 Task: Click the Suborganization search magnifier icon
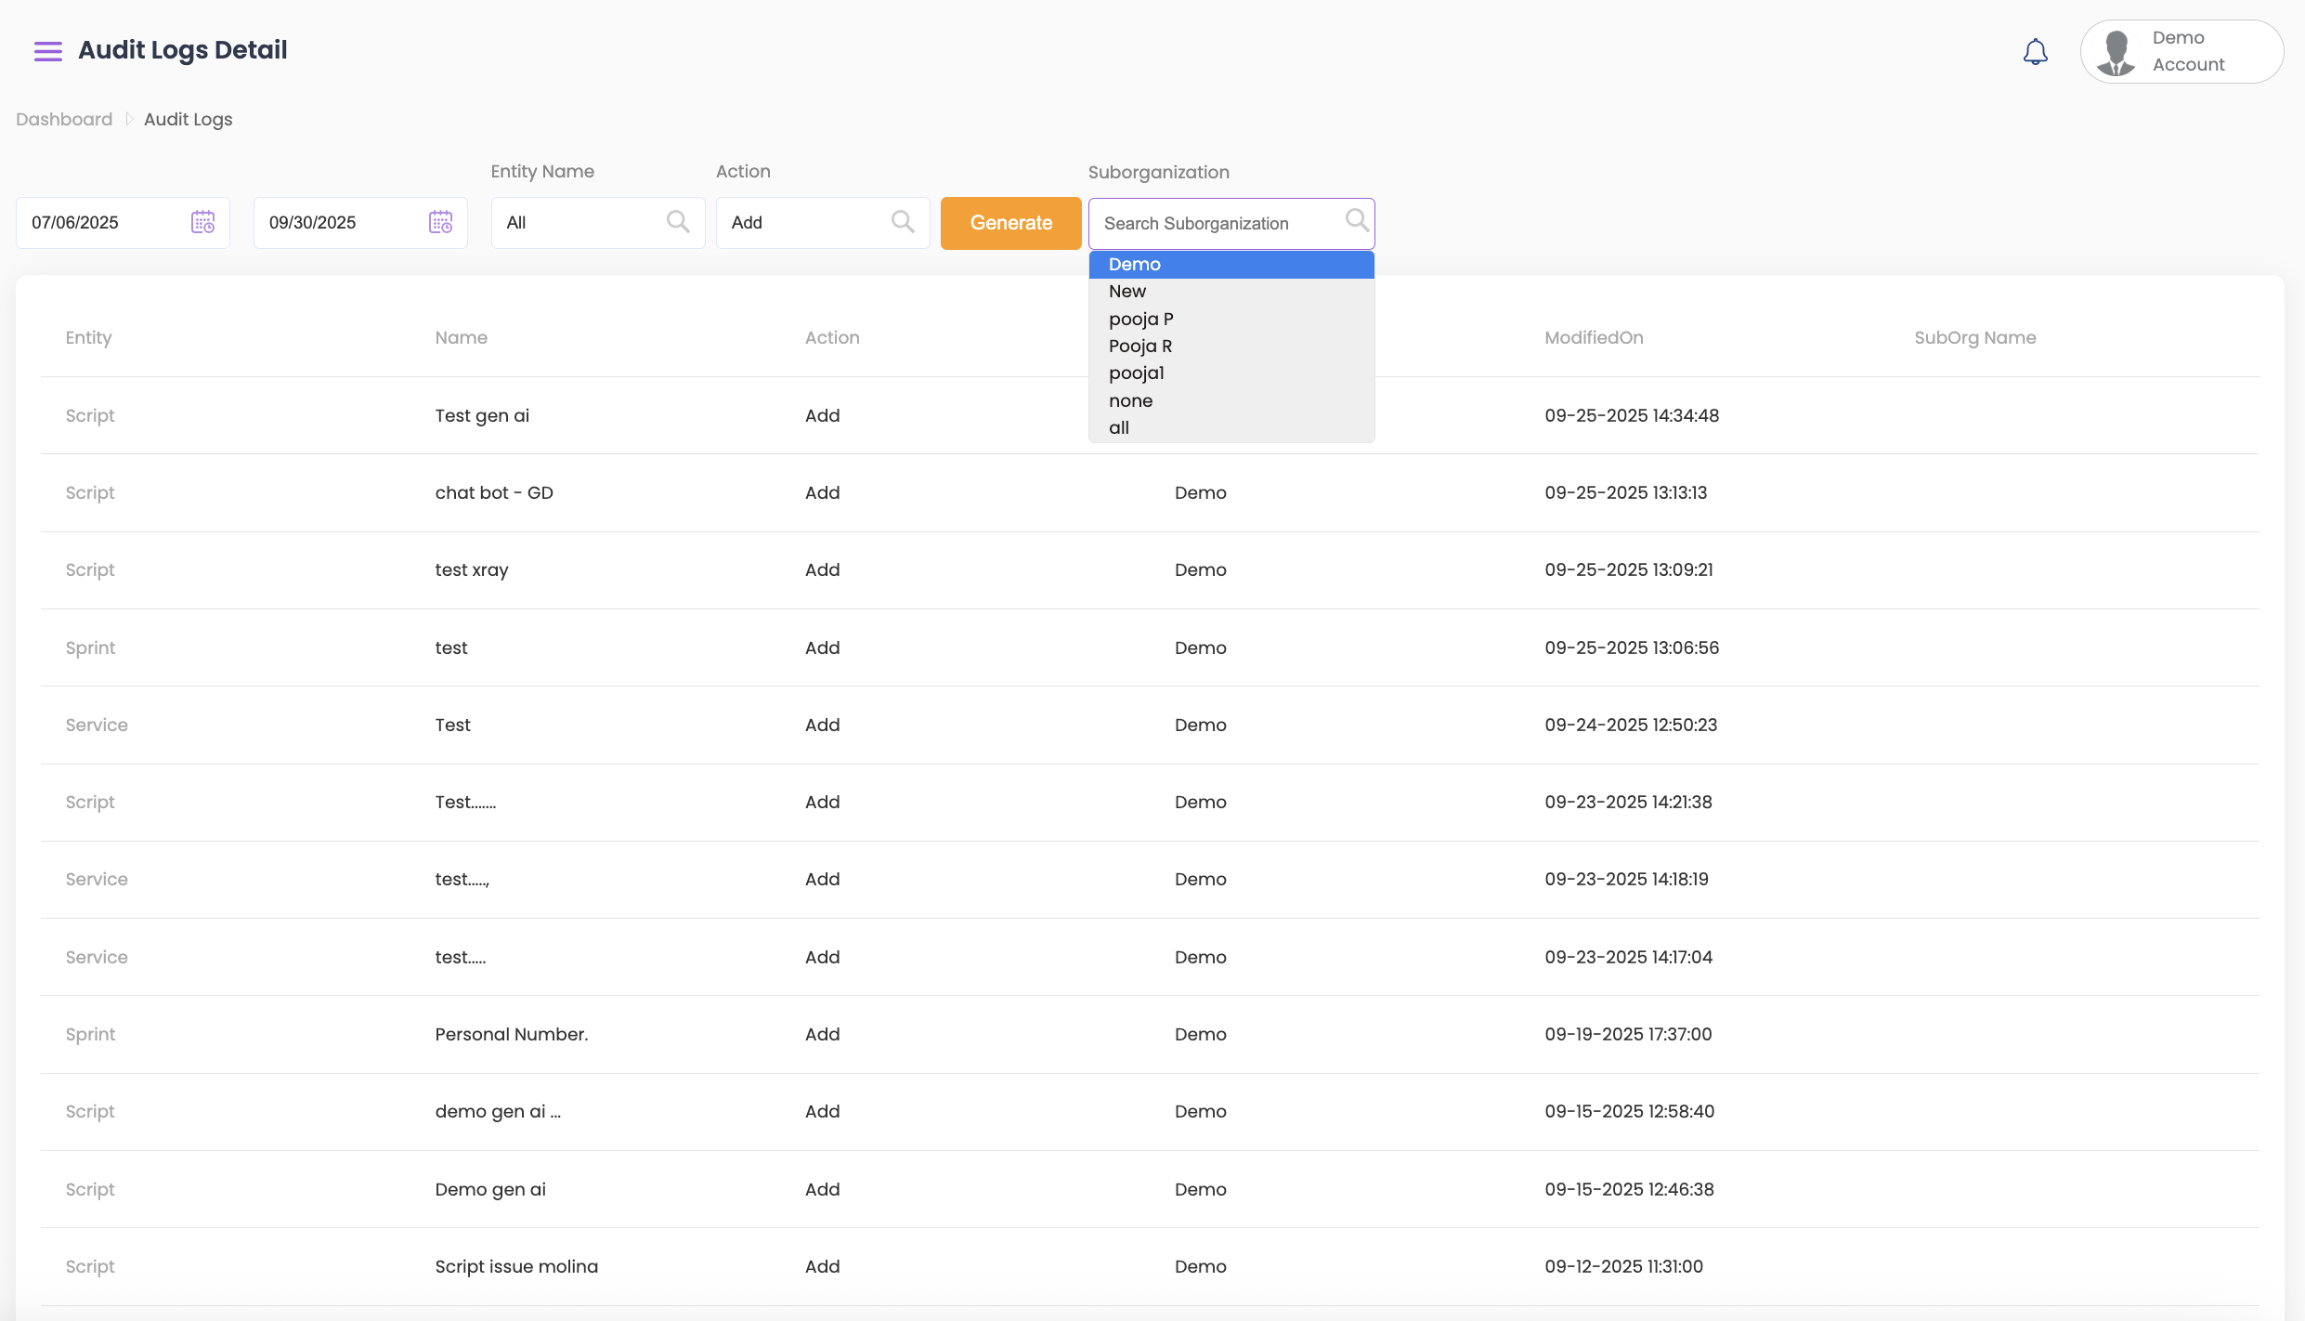coord(1356,220)
